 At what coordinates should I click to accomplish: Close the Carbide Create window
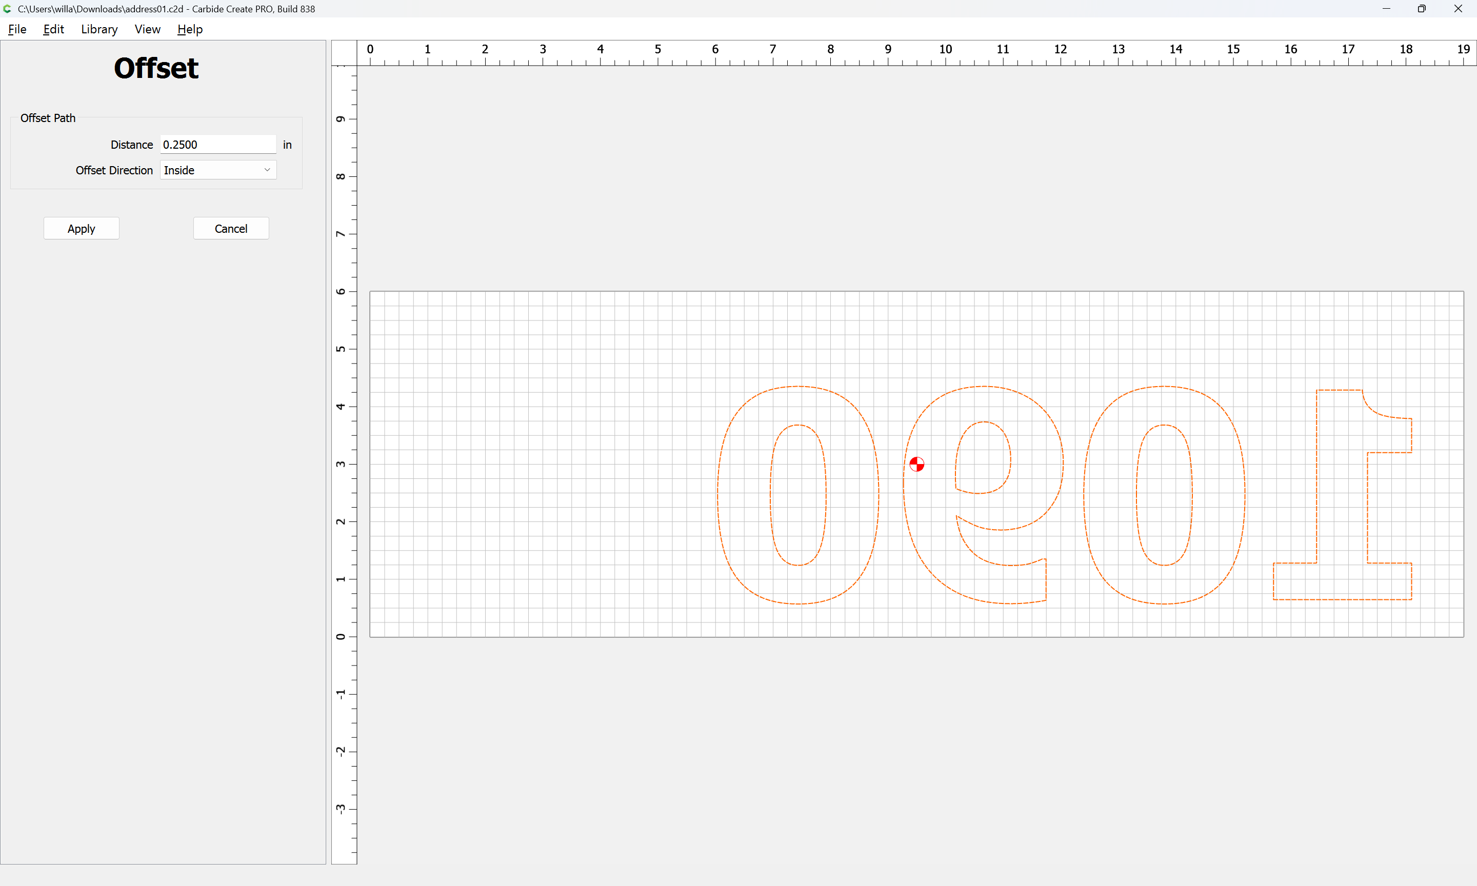(1458, 9)
